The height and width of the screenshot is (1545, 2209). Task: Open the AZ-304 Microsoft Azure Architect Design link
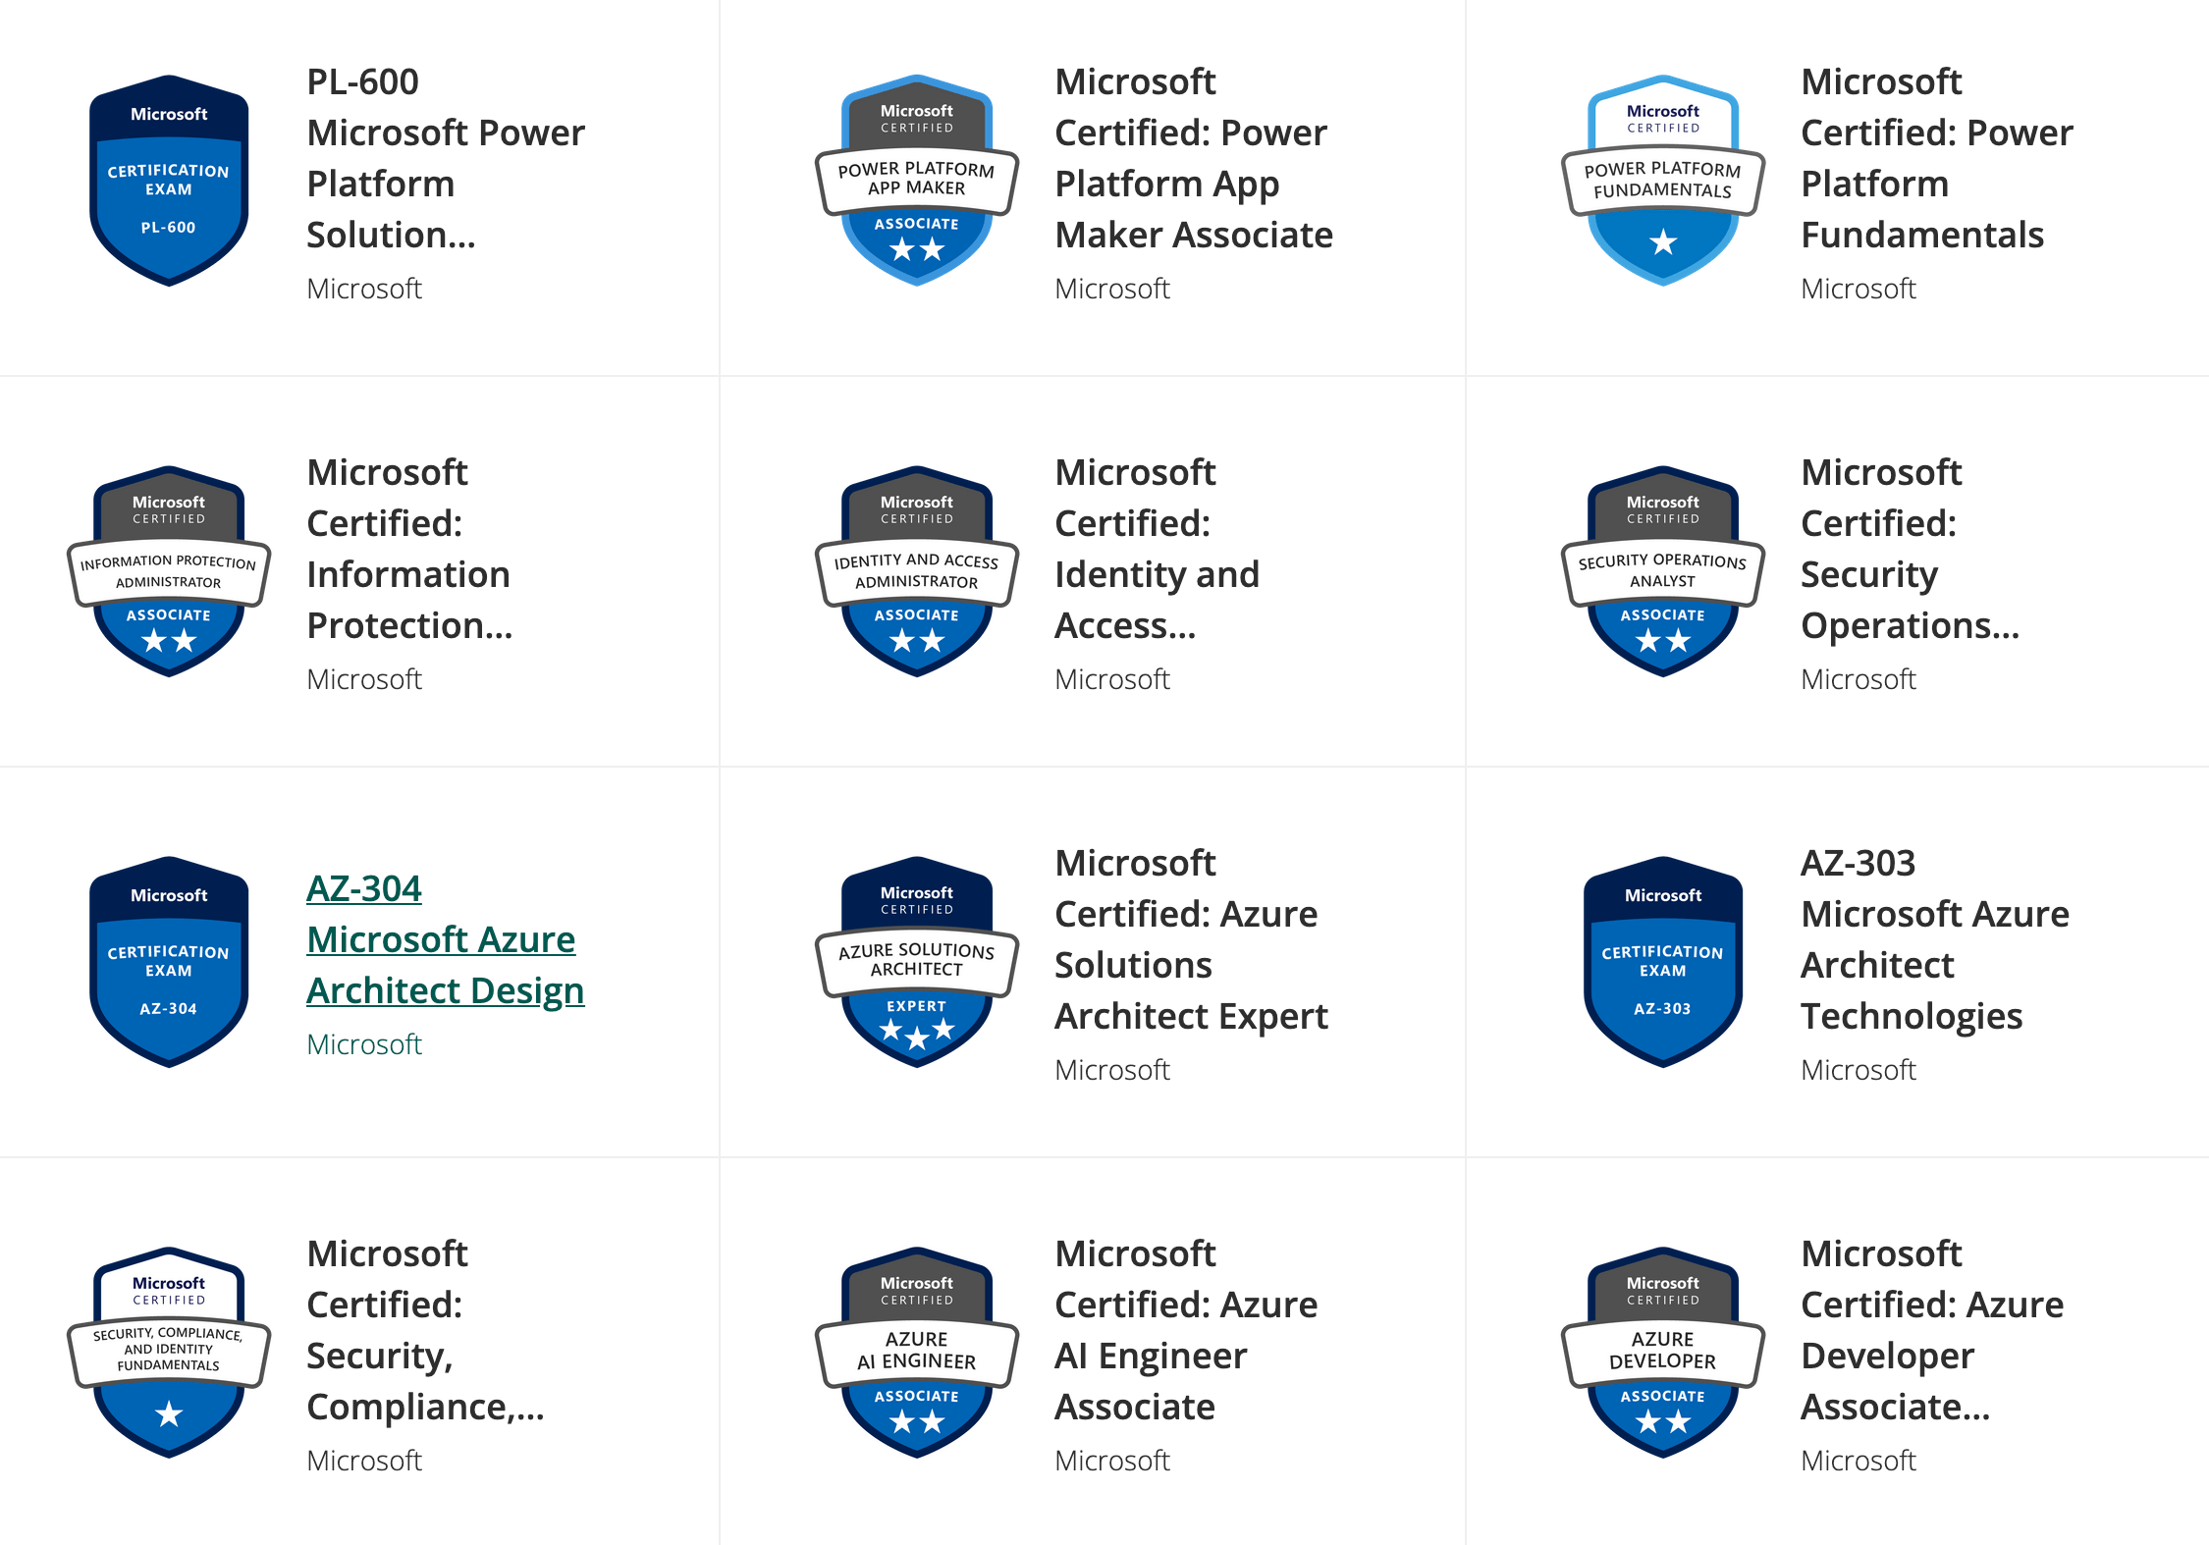coord(446,939)
